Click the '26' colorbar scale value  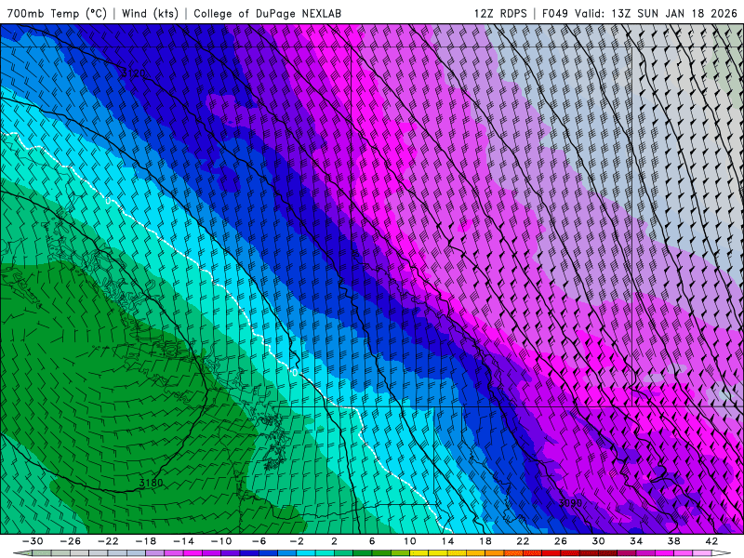[561, 541]
